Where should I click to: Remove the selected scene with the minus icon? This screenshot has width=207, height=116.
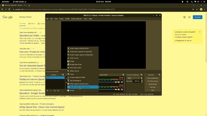51,91
